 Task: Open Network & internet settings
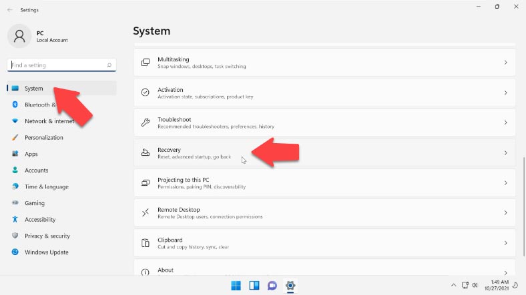61,121
